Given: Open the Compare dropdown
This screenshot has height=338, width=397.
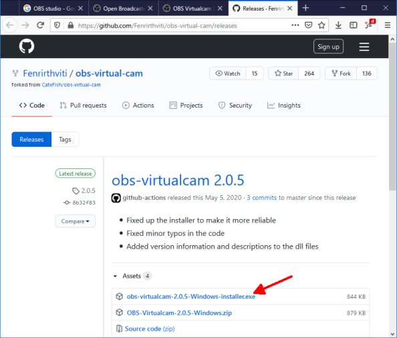Looking at the screenshot, I should pos(76,221).
